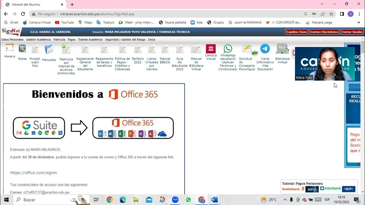Reload the page in Chrome
This screenshot has height=205, width=365.
[x=23, y=14]
